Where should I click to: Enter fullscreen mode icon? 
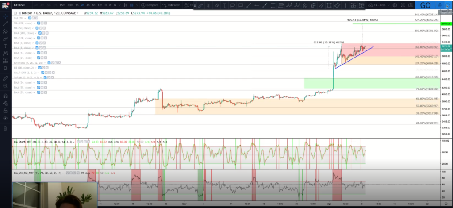coord(403,5)
